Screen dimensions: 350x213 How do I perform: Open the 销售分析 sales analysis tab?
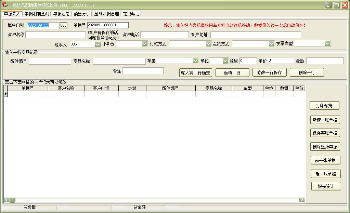point(81,14)
